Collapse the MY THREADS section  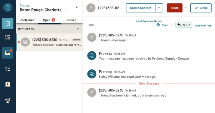[78, 29]
